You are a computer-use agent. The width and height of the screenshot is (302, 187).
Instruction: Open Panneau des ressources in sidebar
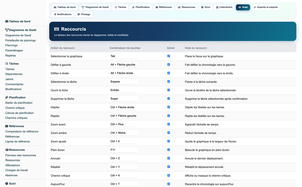(x=21, y=155)
